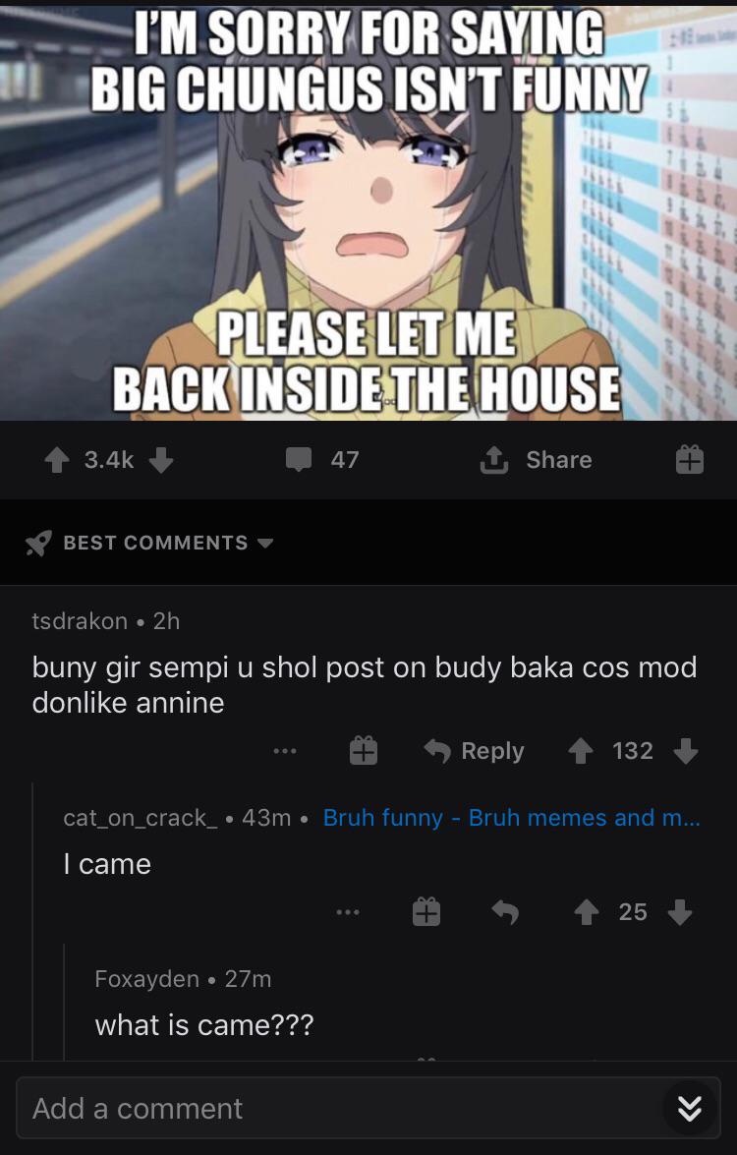Upvote cat_on_crack_'s comment with 25 points
This screenshot has width=737, height=1155.
click(586, 912)
